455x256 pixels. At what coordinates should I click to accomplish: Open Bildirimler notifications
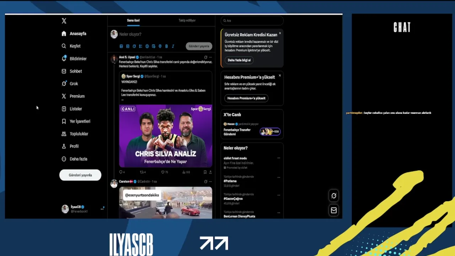[74, 59]
